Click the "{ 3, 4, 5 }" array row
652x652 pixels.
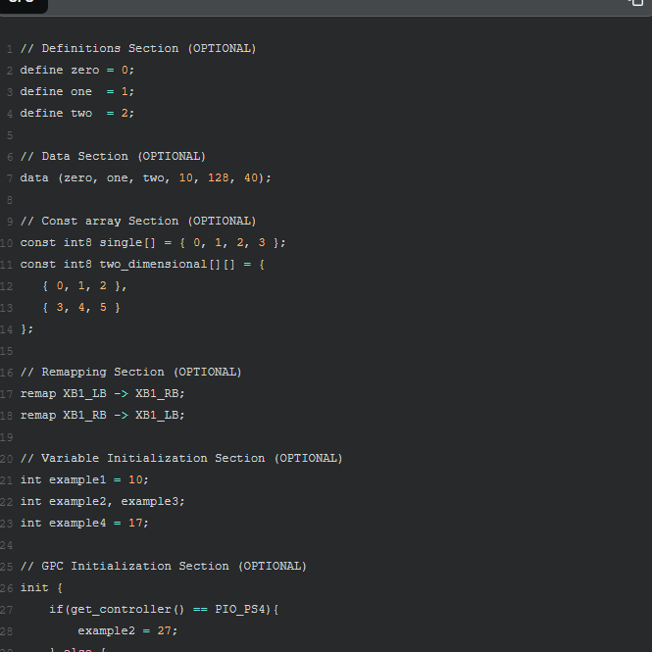point(81,307)
